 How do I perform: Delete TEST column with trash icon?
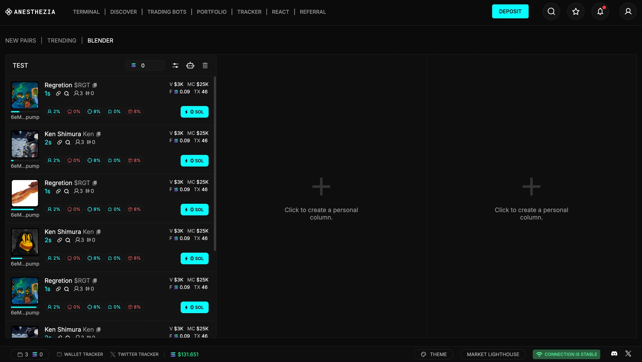tap(205, 65)
